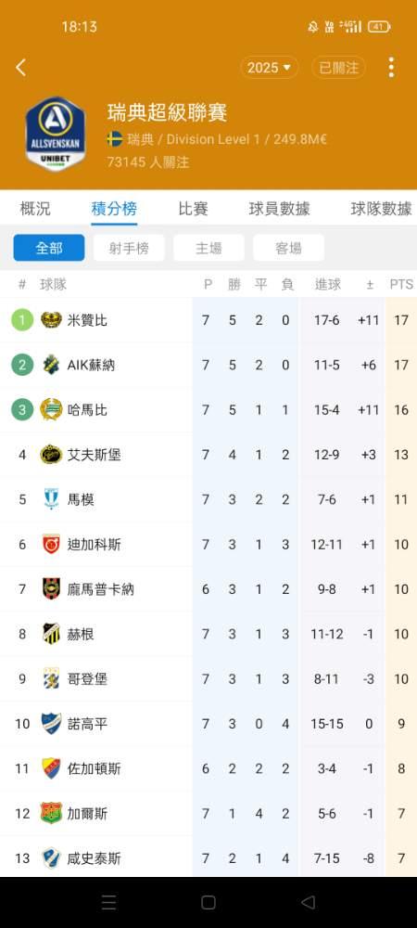Screen dimensions: 417x928
Task: Switch to the 比賽 tab
Action: (x=193, y=209)
